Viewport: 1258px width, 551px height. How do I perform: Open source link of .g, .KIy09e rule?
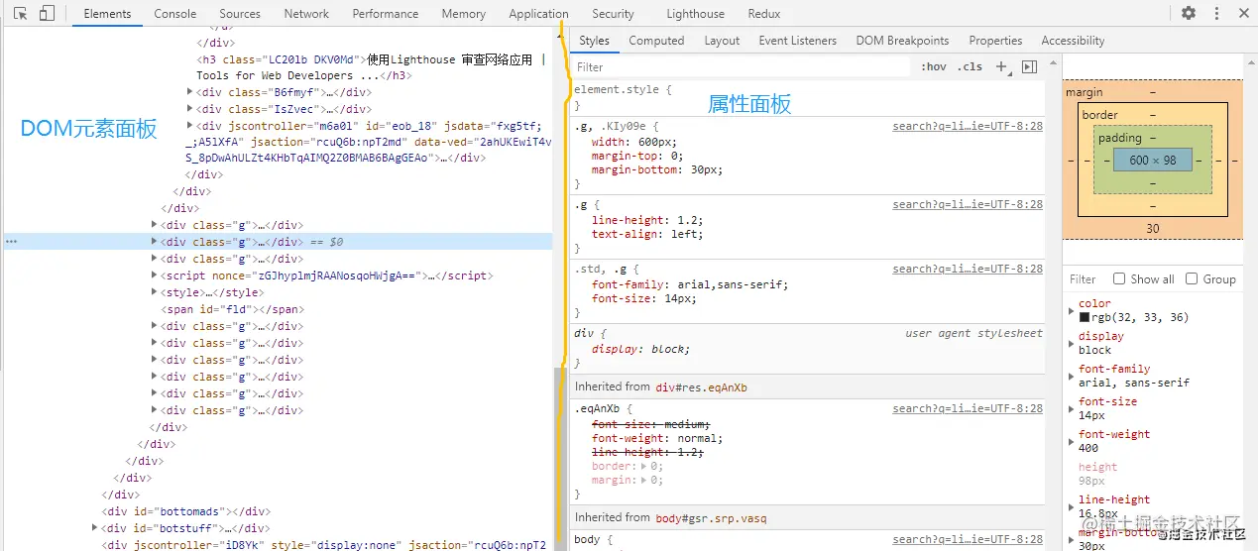pos(968,126)
